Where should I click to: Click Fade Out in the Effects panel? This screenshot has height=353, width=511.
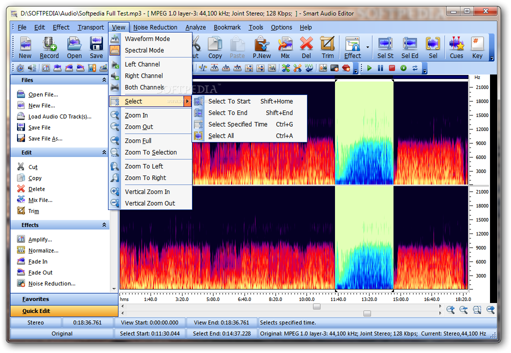(x=40, y=272)
